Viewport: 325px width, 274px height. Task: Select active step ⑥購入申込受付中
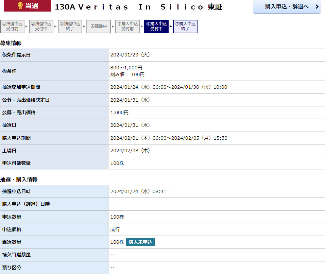point(156,26)
